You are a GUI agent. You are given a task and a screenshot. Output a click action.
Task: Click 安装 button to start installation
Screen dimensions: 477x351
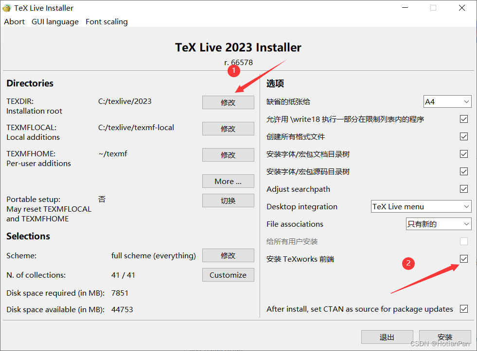point(445,337)
